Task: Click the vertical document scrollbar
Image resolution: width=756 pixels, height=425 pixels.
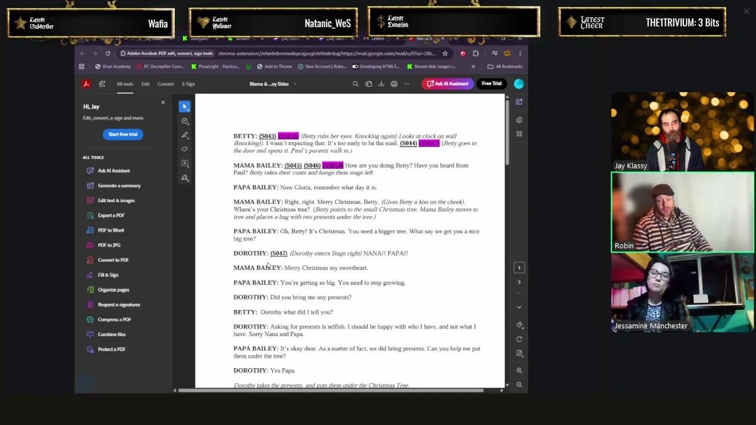Action: (x=507, y=133)
